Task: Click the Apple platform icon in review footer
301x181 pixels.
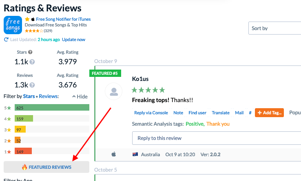Action: [114, 154]
